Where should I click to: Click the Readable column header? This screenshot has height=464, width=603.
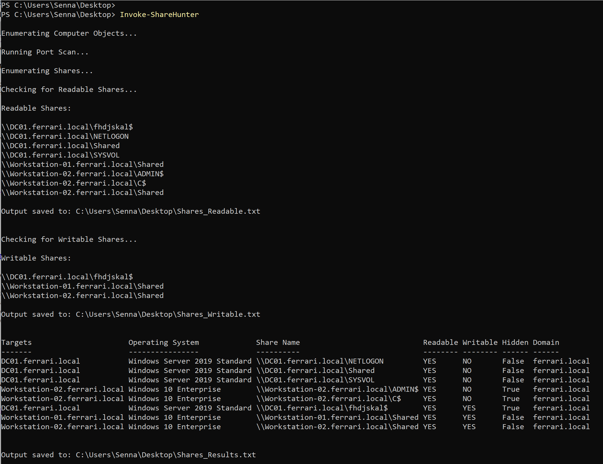point(440,342)
